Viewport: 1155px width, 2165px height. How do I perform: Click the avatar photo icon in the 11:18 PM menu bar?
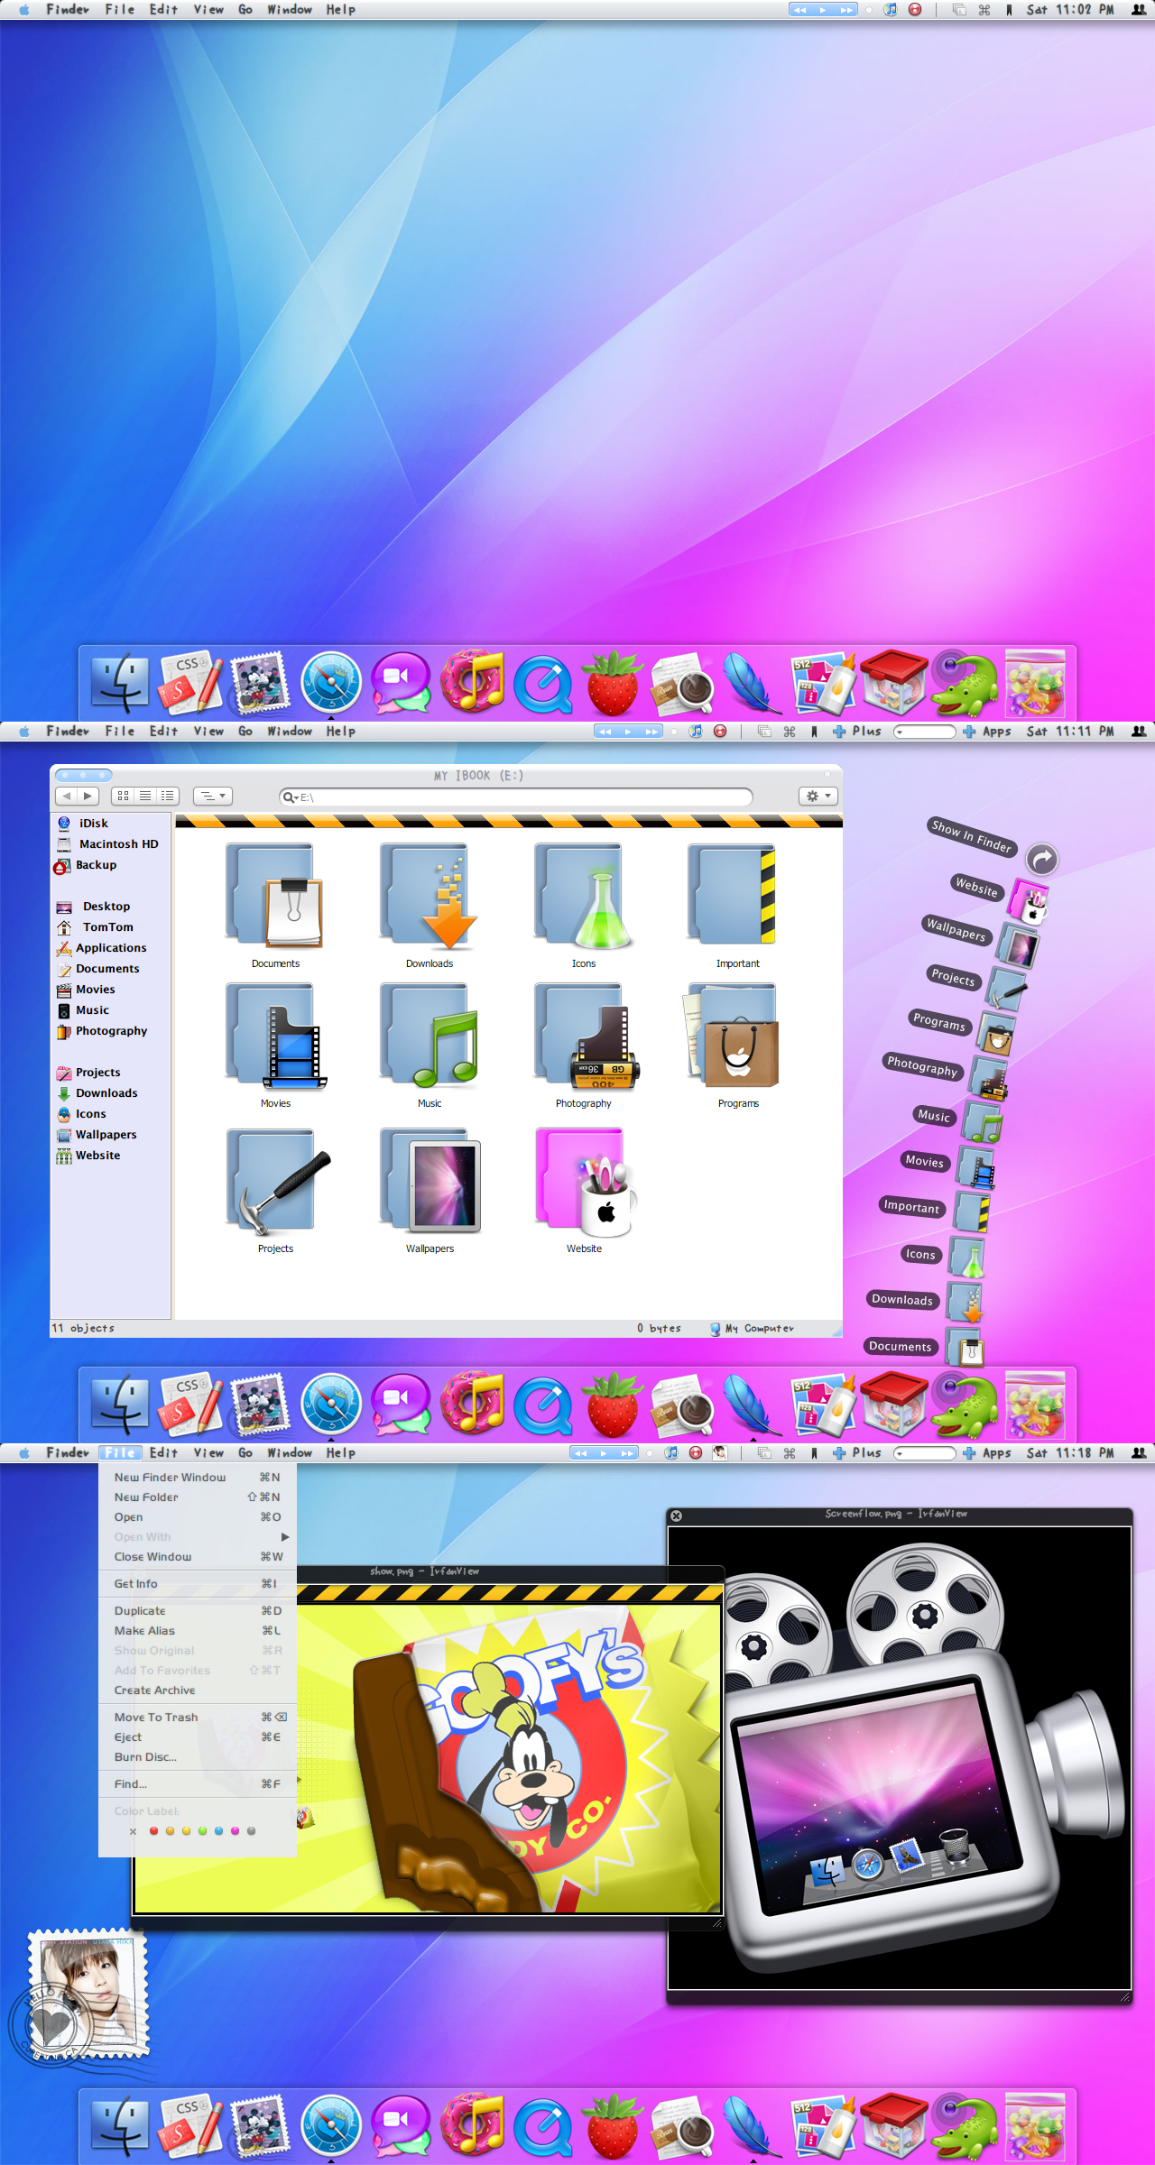(719, 1452)
